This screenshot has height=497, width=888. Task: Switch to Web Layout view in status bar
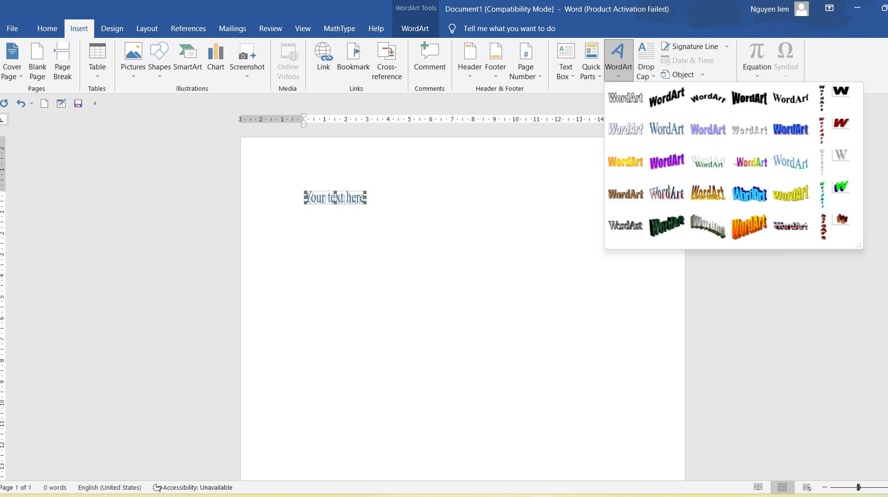click(x=807, y=487)
